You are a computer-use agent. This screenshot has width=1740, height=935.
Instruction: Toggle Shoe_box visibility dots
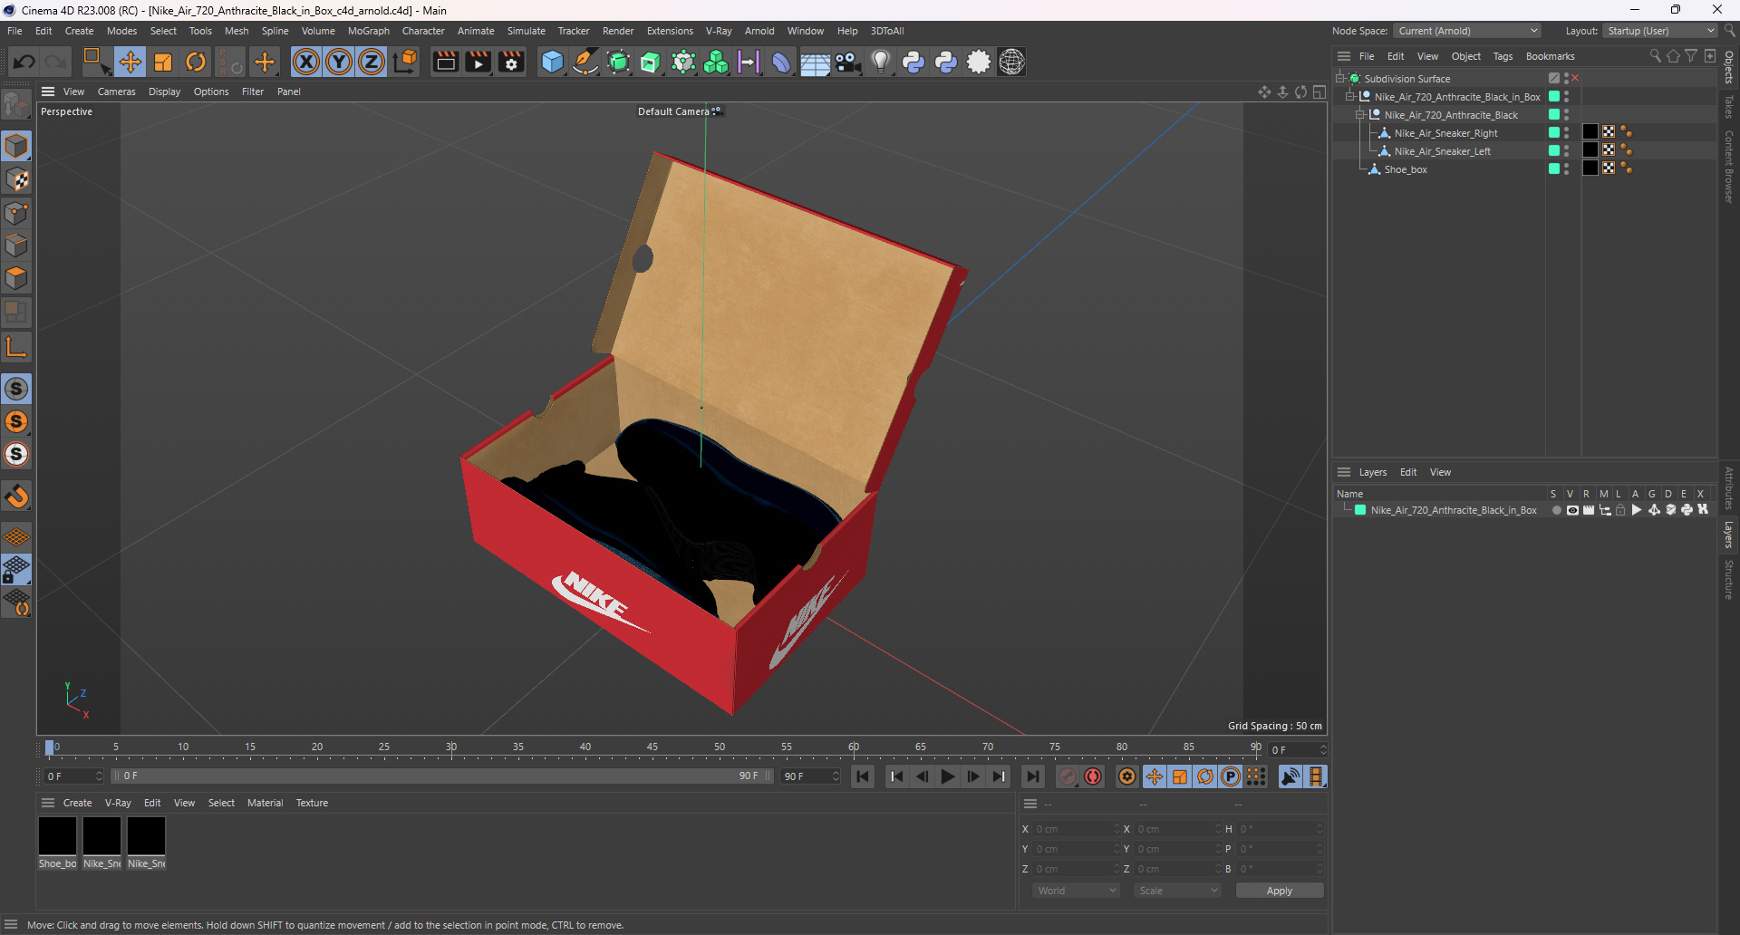tap(1566, 169)
